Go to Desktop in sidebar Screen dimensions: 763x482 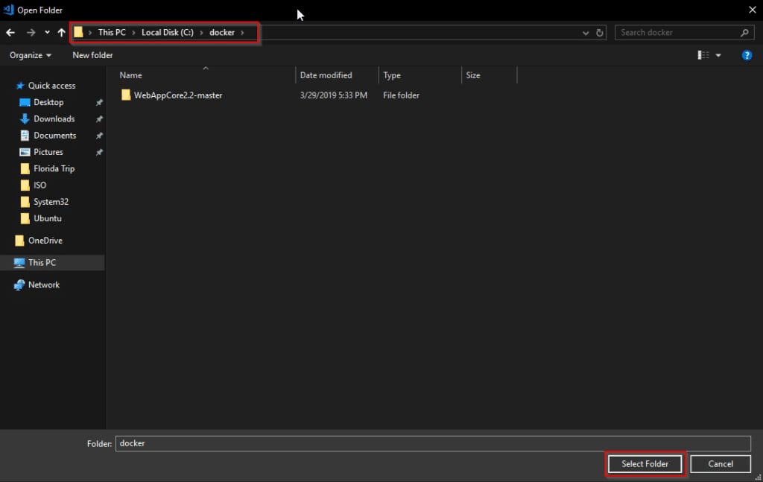(x=48, y=102)
